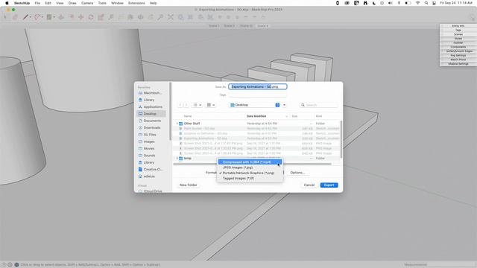Screen dimensions: 477x268
Task: Expand the Components tray panel
Action: tap(458, 47)
